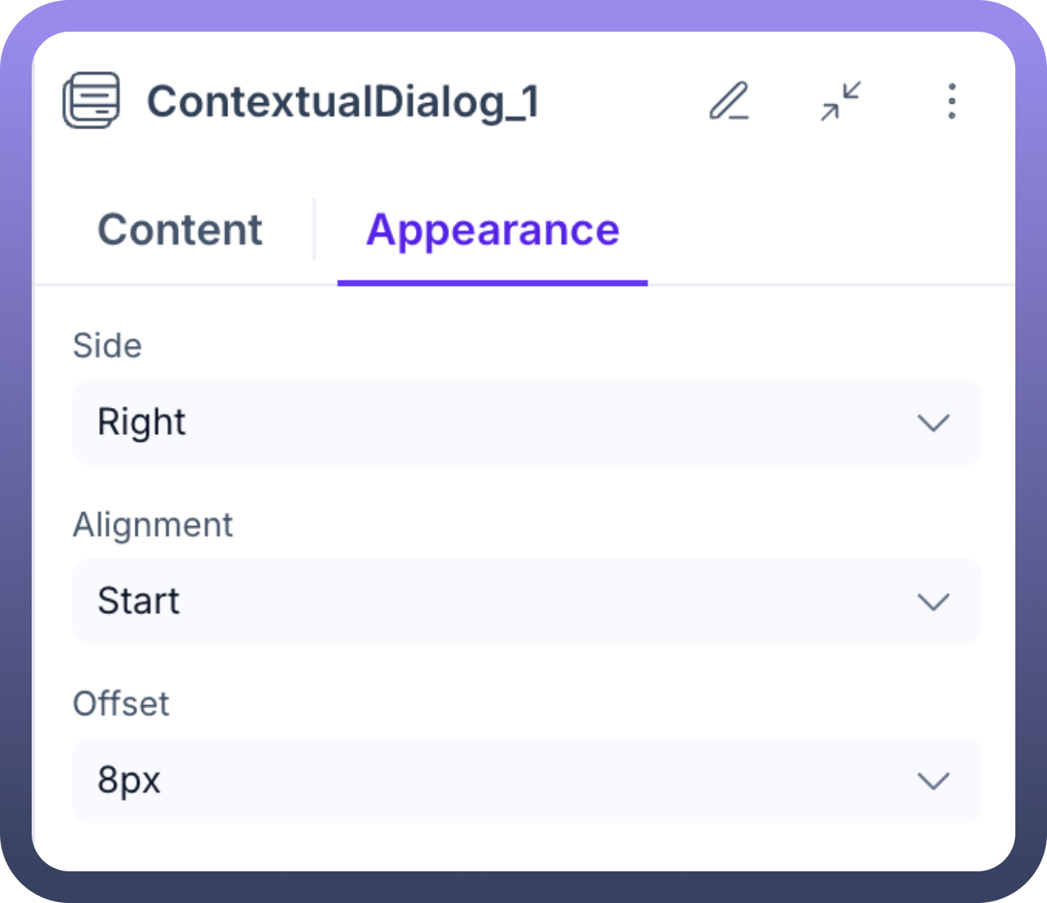Click the chevron arrow in the Alignment field
This screenshot has width=1047, height=903.
pos(933,602)
